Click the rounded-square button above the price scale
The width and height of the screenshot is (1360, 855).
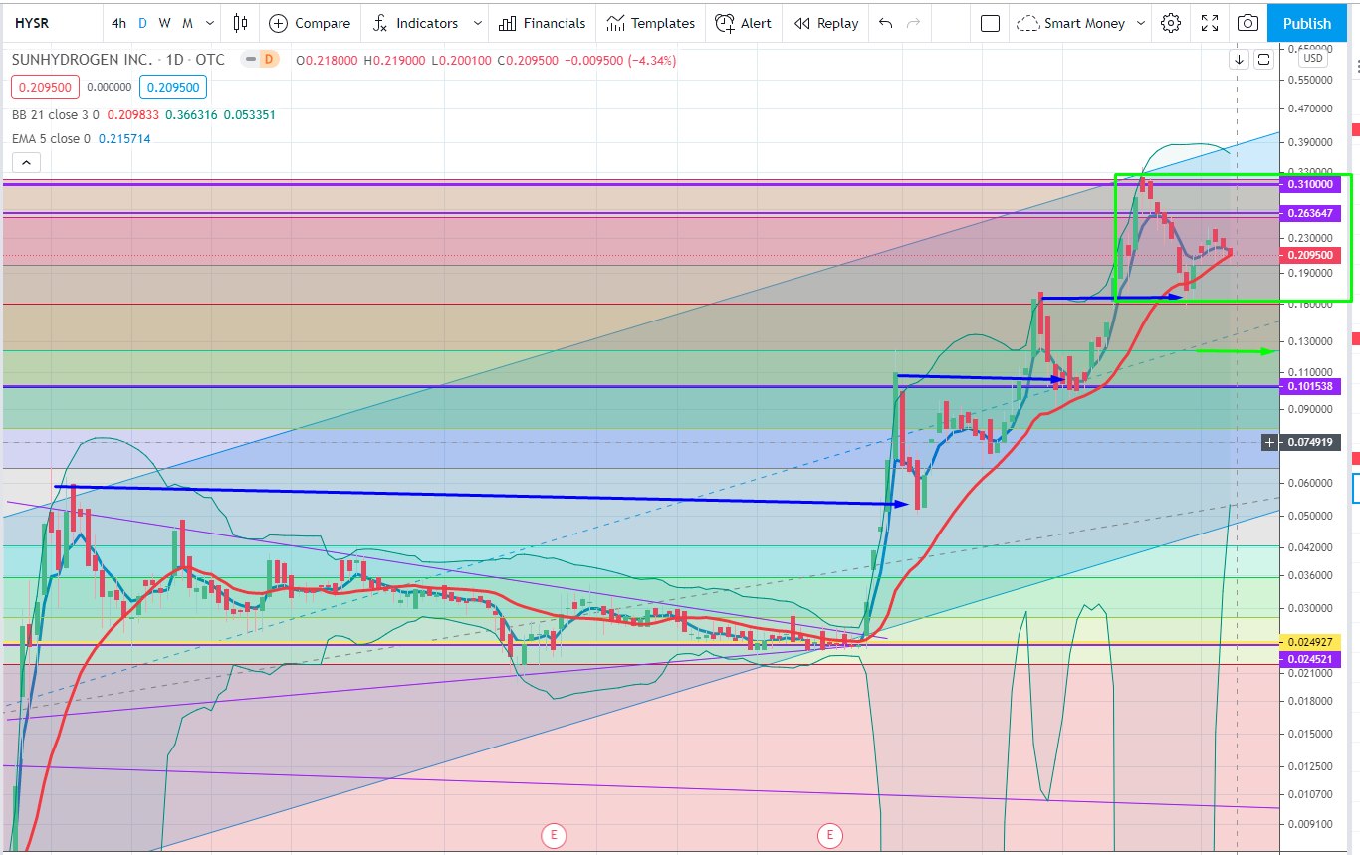(1263, 60)
